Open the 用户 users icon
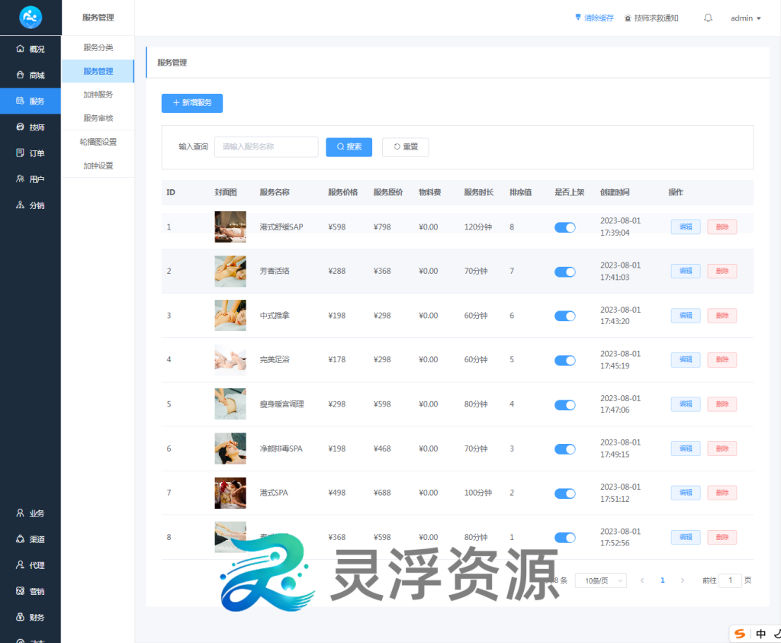Viewport: 781px width, 643px height. point(21,178)
